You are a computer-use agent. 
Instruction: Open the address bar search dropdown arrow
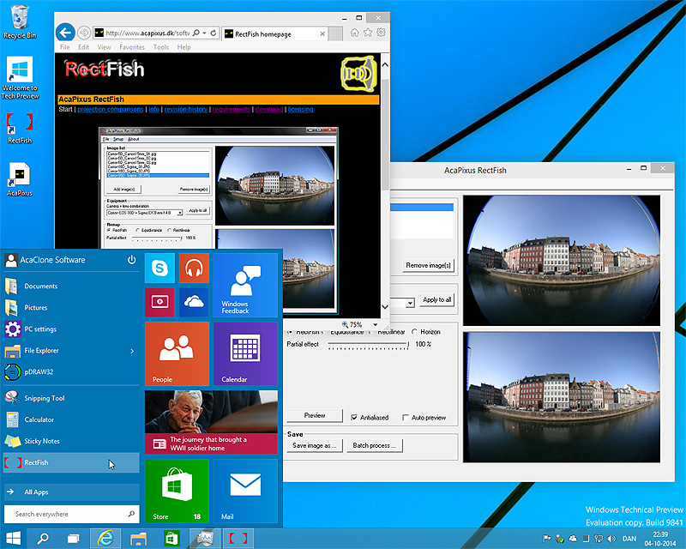[204, 33]
